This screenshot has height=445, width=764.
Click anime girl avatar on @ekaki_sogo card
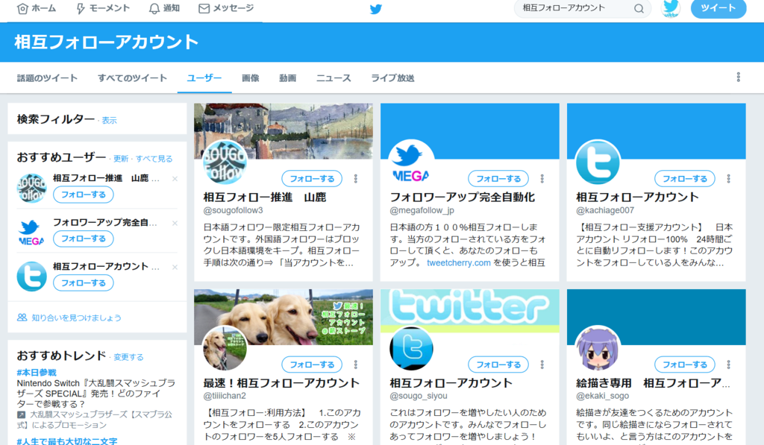pyautogui.click(x=598, y=348)
